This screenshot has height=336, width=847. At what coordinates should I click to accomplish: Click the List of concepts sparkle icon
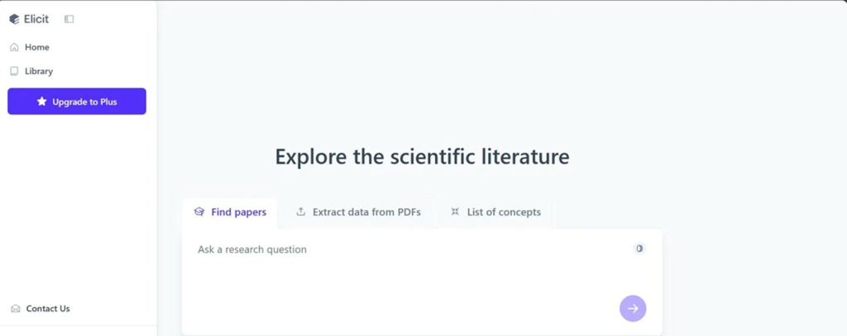(454, 212)
